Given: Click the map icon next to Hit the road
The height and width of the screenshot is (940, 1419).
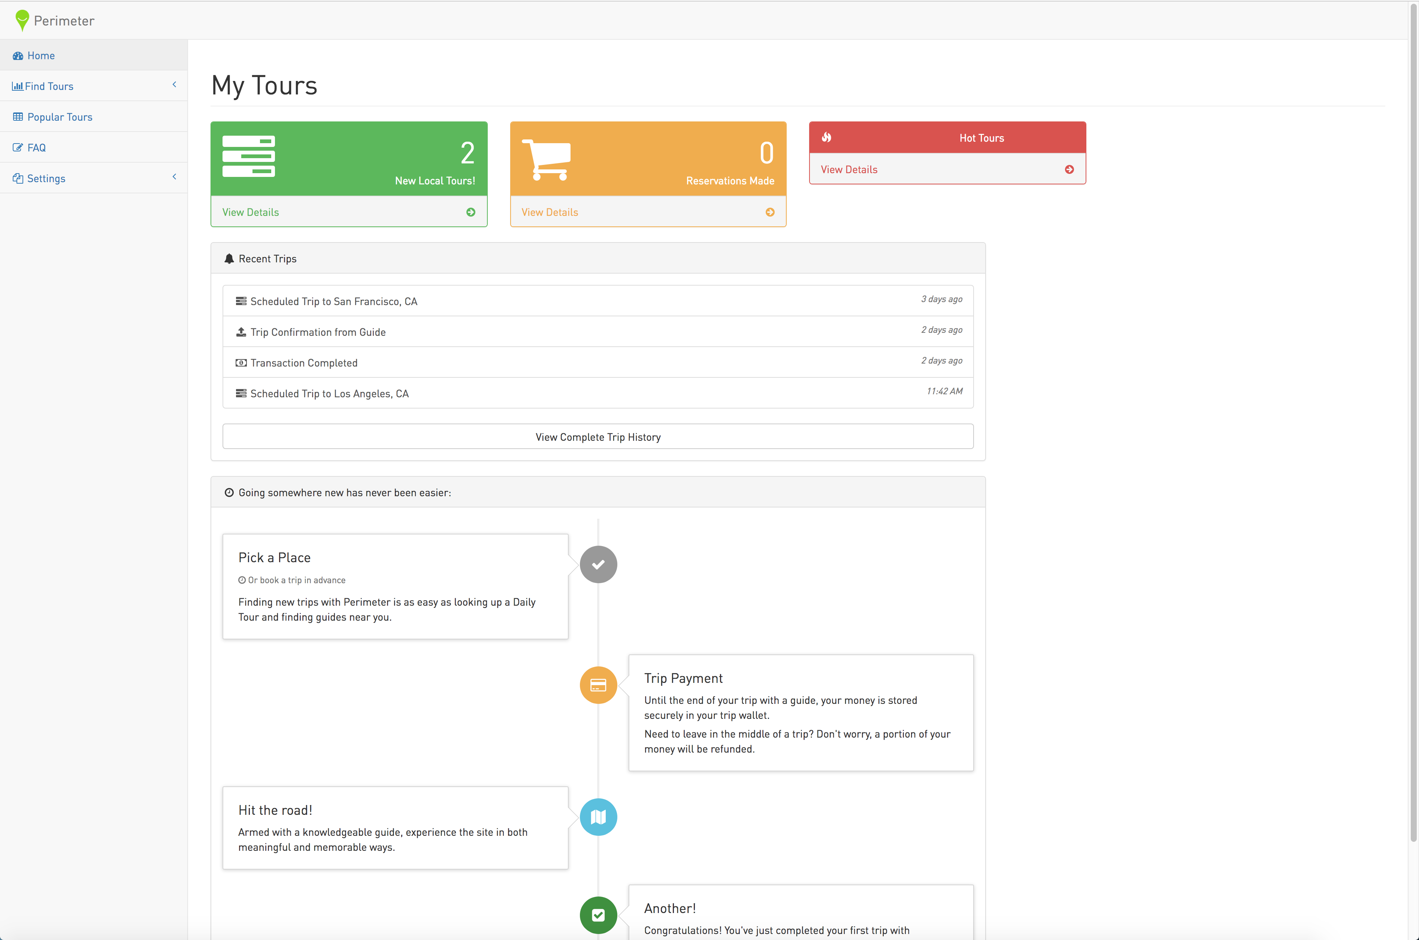Looking at the screenshot, I should [598, 817].
